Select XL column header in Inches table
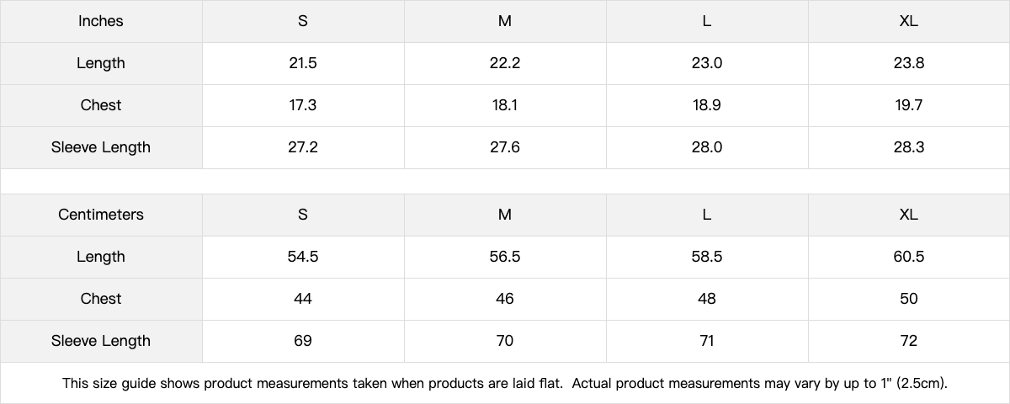 pyautogui.click(x=909, y=21)
